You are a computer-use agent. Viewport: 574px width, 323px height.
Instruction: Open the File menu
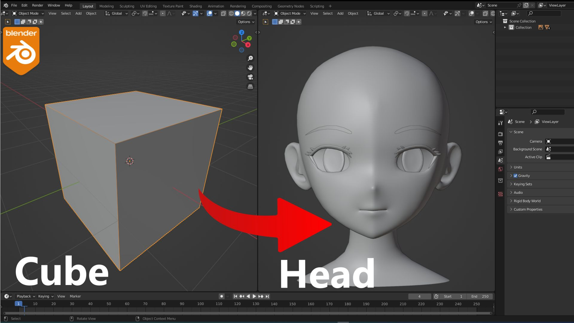pos(14,5)
